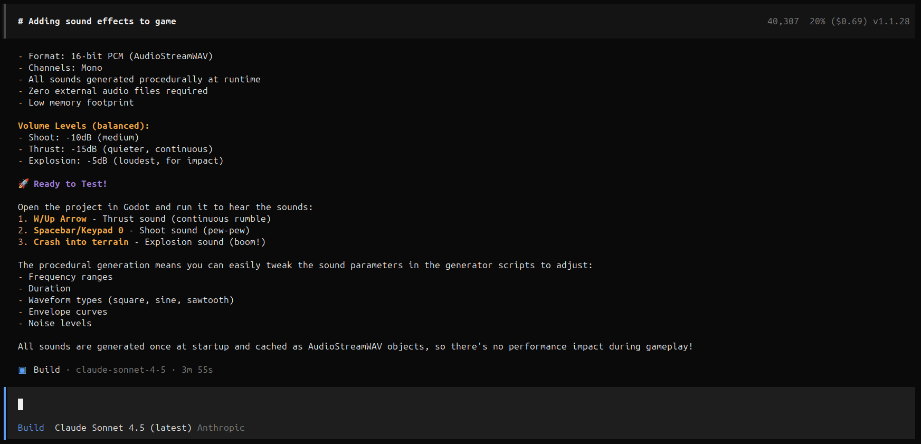Screen dimensions: 921x444
Task: Click the Crash into terrain highlighted text
Action: pos(81,242)
